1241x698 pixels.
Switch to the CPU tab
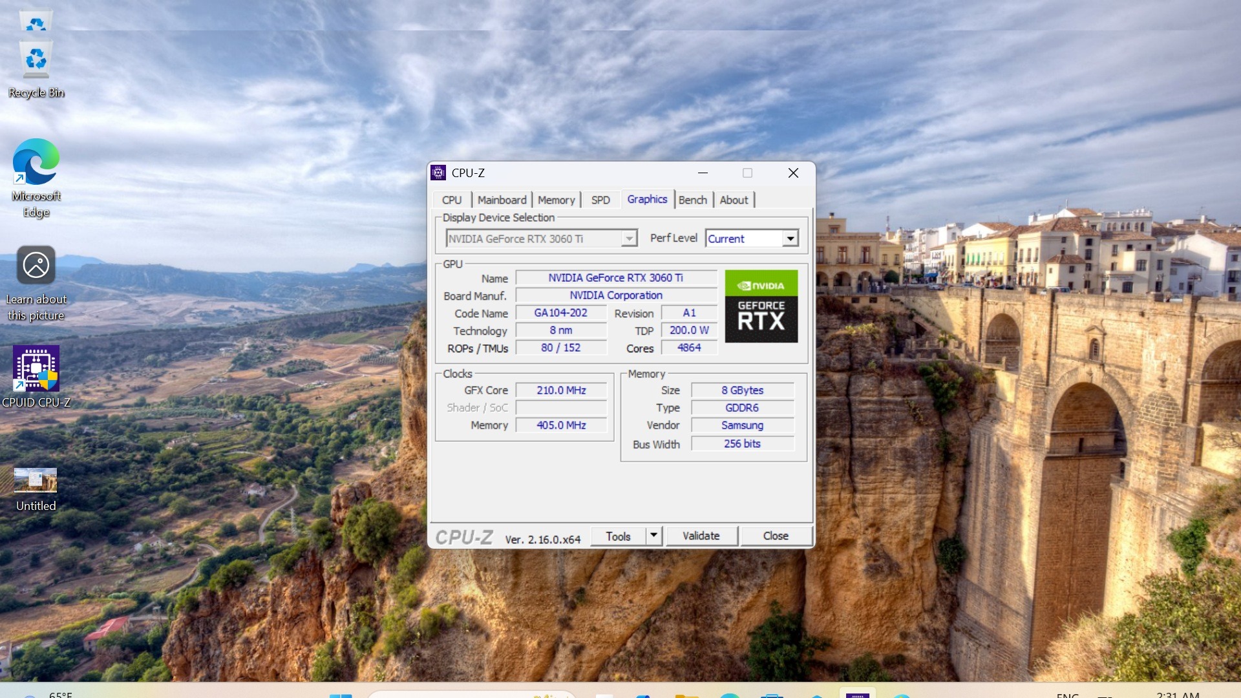[451, 200]
